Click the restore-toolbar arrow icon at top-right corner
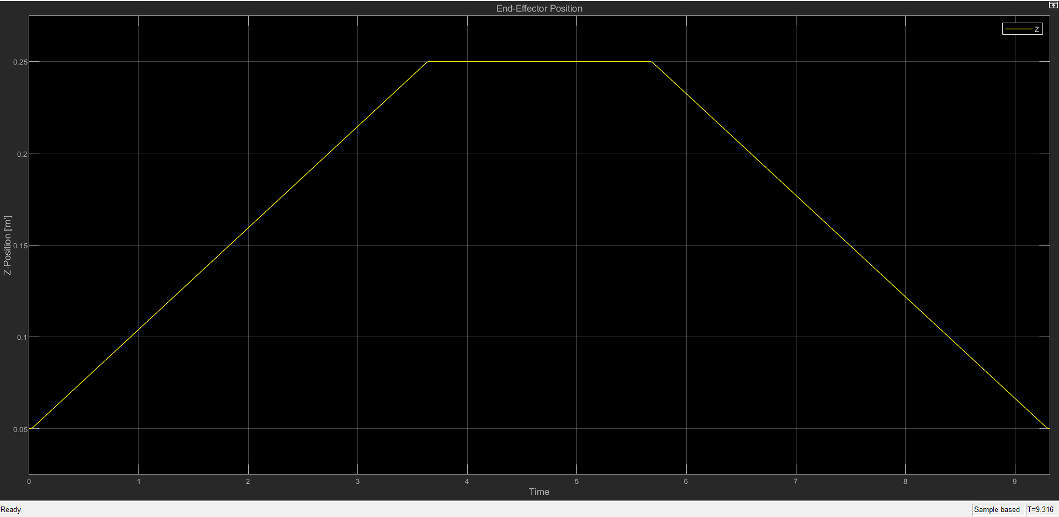1059x517 pixels. click(1053, 5)
